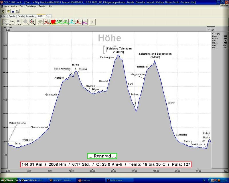Switch to the Tabelle tab
229x183 pixels.
[x=21, y=16]
